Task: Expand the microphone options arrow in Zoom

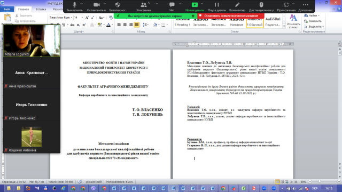Action: 82,4
